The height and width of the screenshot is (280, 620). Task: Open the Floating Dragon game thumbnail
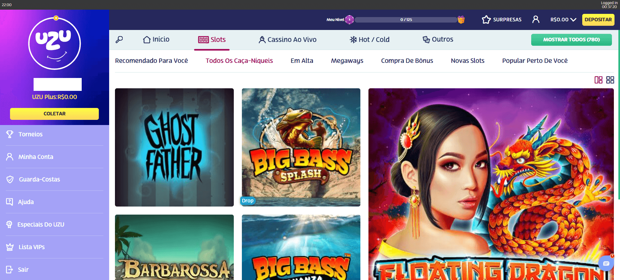(x=491, y=184)
